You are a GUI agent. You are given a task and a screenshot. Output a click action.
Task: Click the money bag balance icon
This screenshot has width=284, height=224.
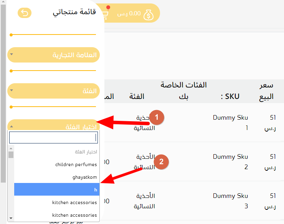149,15
